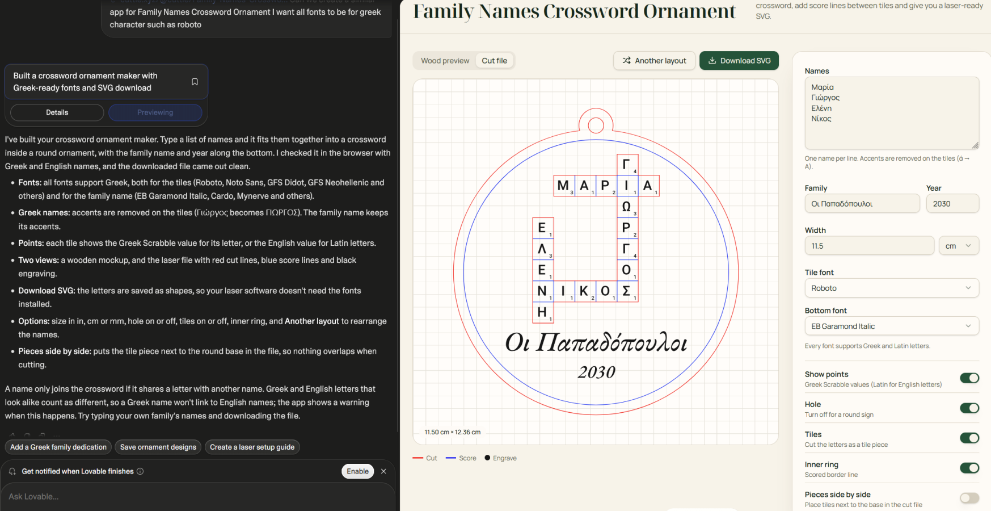Viewport: 991px width, 511px height.
Task: Click the Download SVG button
Action: [739, 61]
